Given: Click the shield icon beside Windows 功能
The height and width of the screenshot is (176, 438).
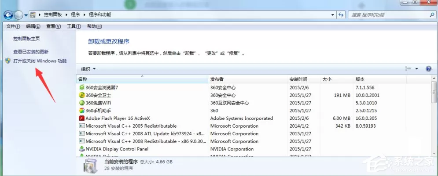Looking at the screenshot, I should [8, 61].
